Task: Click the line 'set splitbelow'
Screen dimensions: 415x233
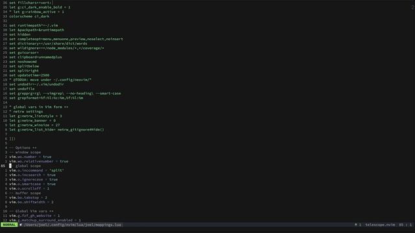Action: pos(24,66)
